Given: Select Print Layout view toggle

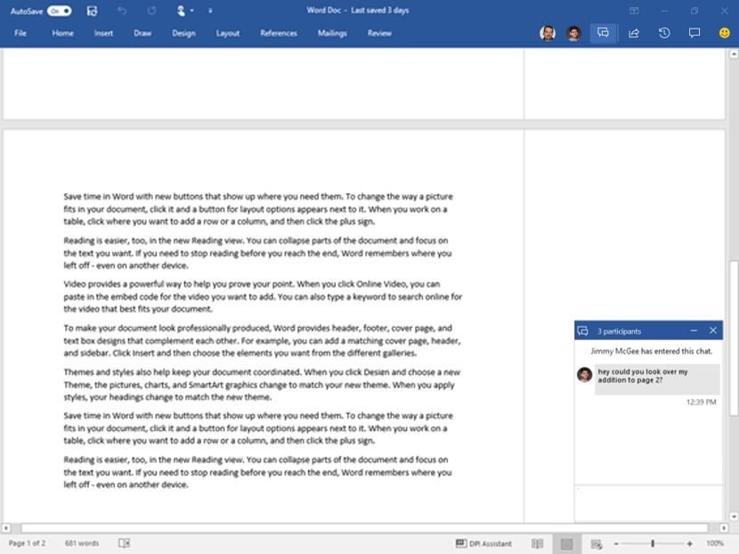Looking at the screenshot, I should (x=566, y=542).
